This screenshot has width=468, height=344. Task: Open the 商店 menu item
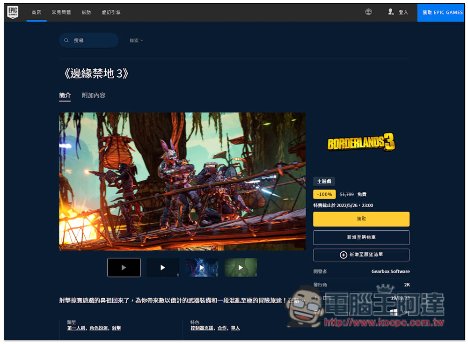coord(37,12)
